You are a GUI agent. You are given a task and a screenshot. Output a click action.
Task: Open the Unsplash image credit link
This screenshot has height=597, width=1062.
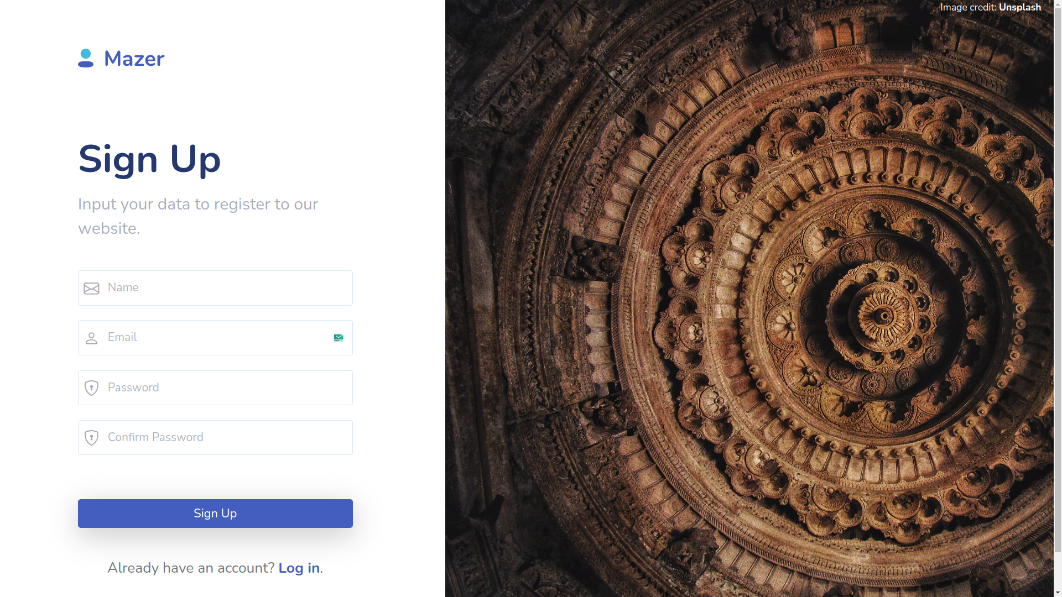[x=1019, y=8]
